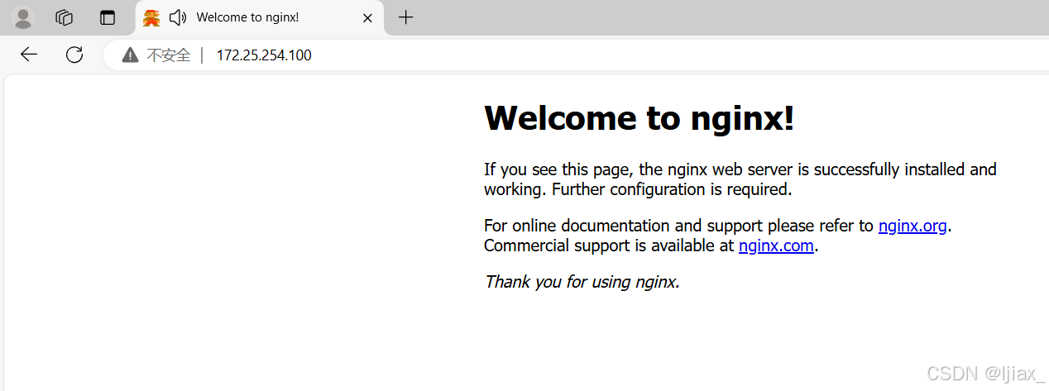Mute the tab via speaker icon
Screen dimensions: 1049x391
(177, 17)
